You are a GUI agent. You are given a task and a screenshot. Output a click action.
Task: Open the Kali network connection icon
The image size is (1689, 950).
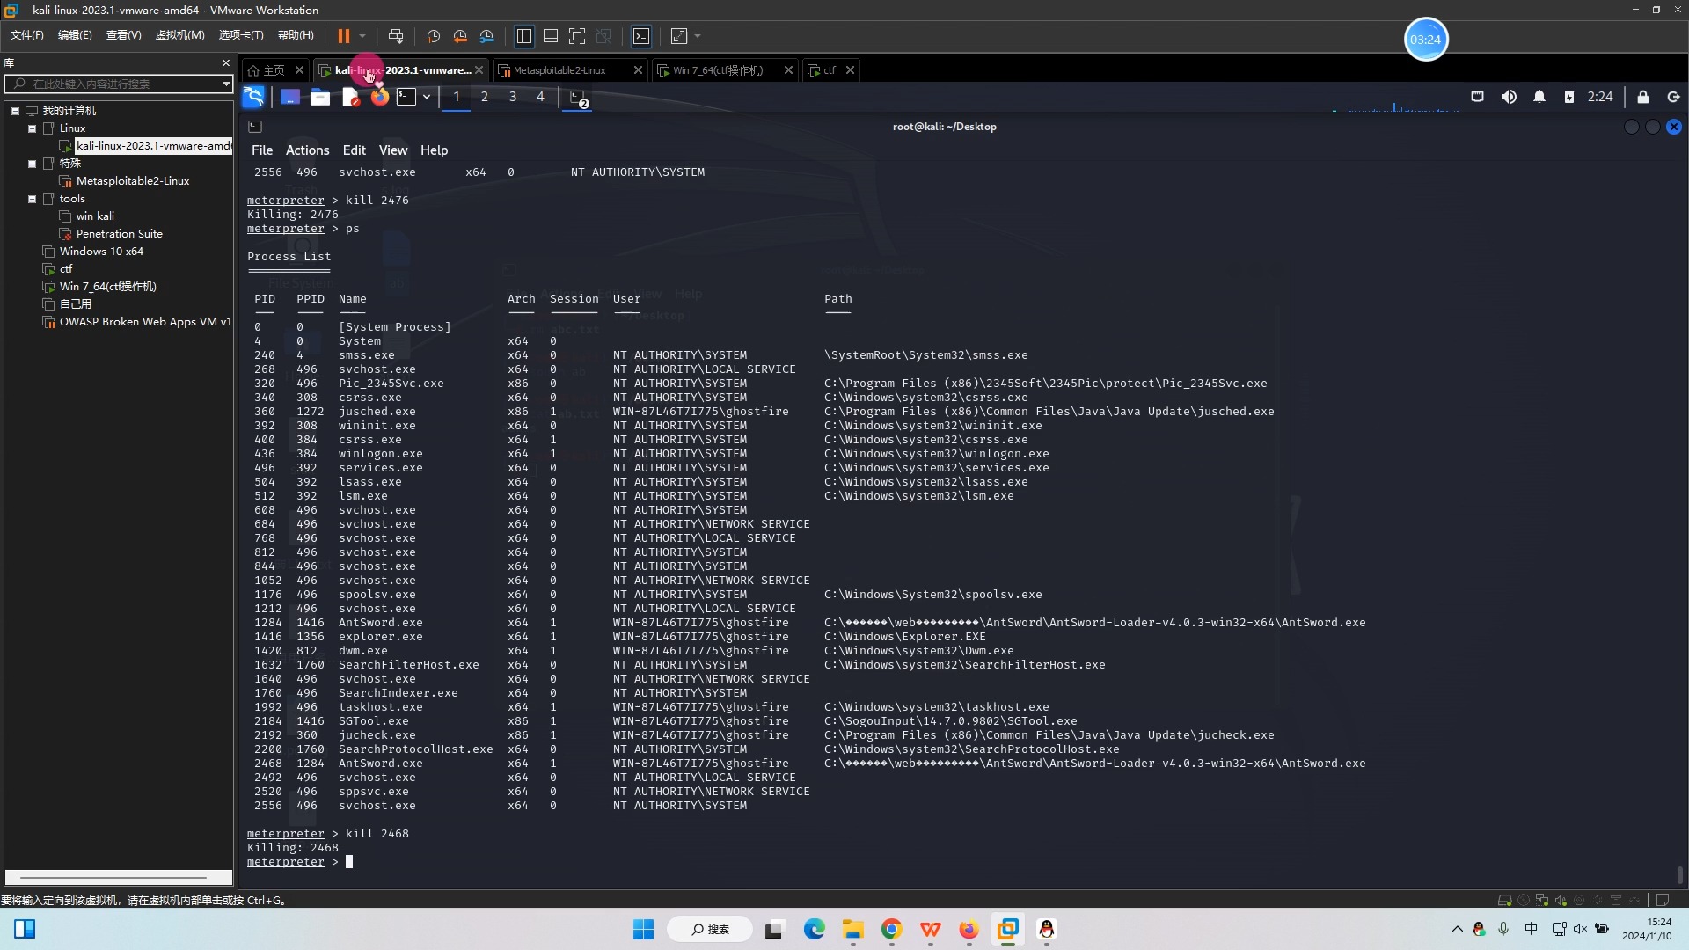(x=1478, y=97)
